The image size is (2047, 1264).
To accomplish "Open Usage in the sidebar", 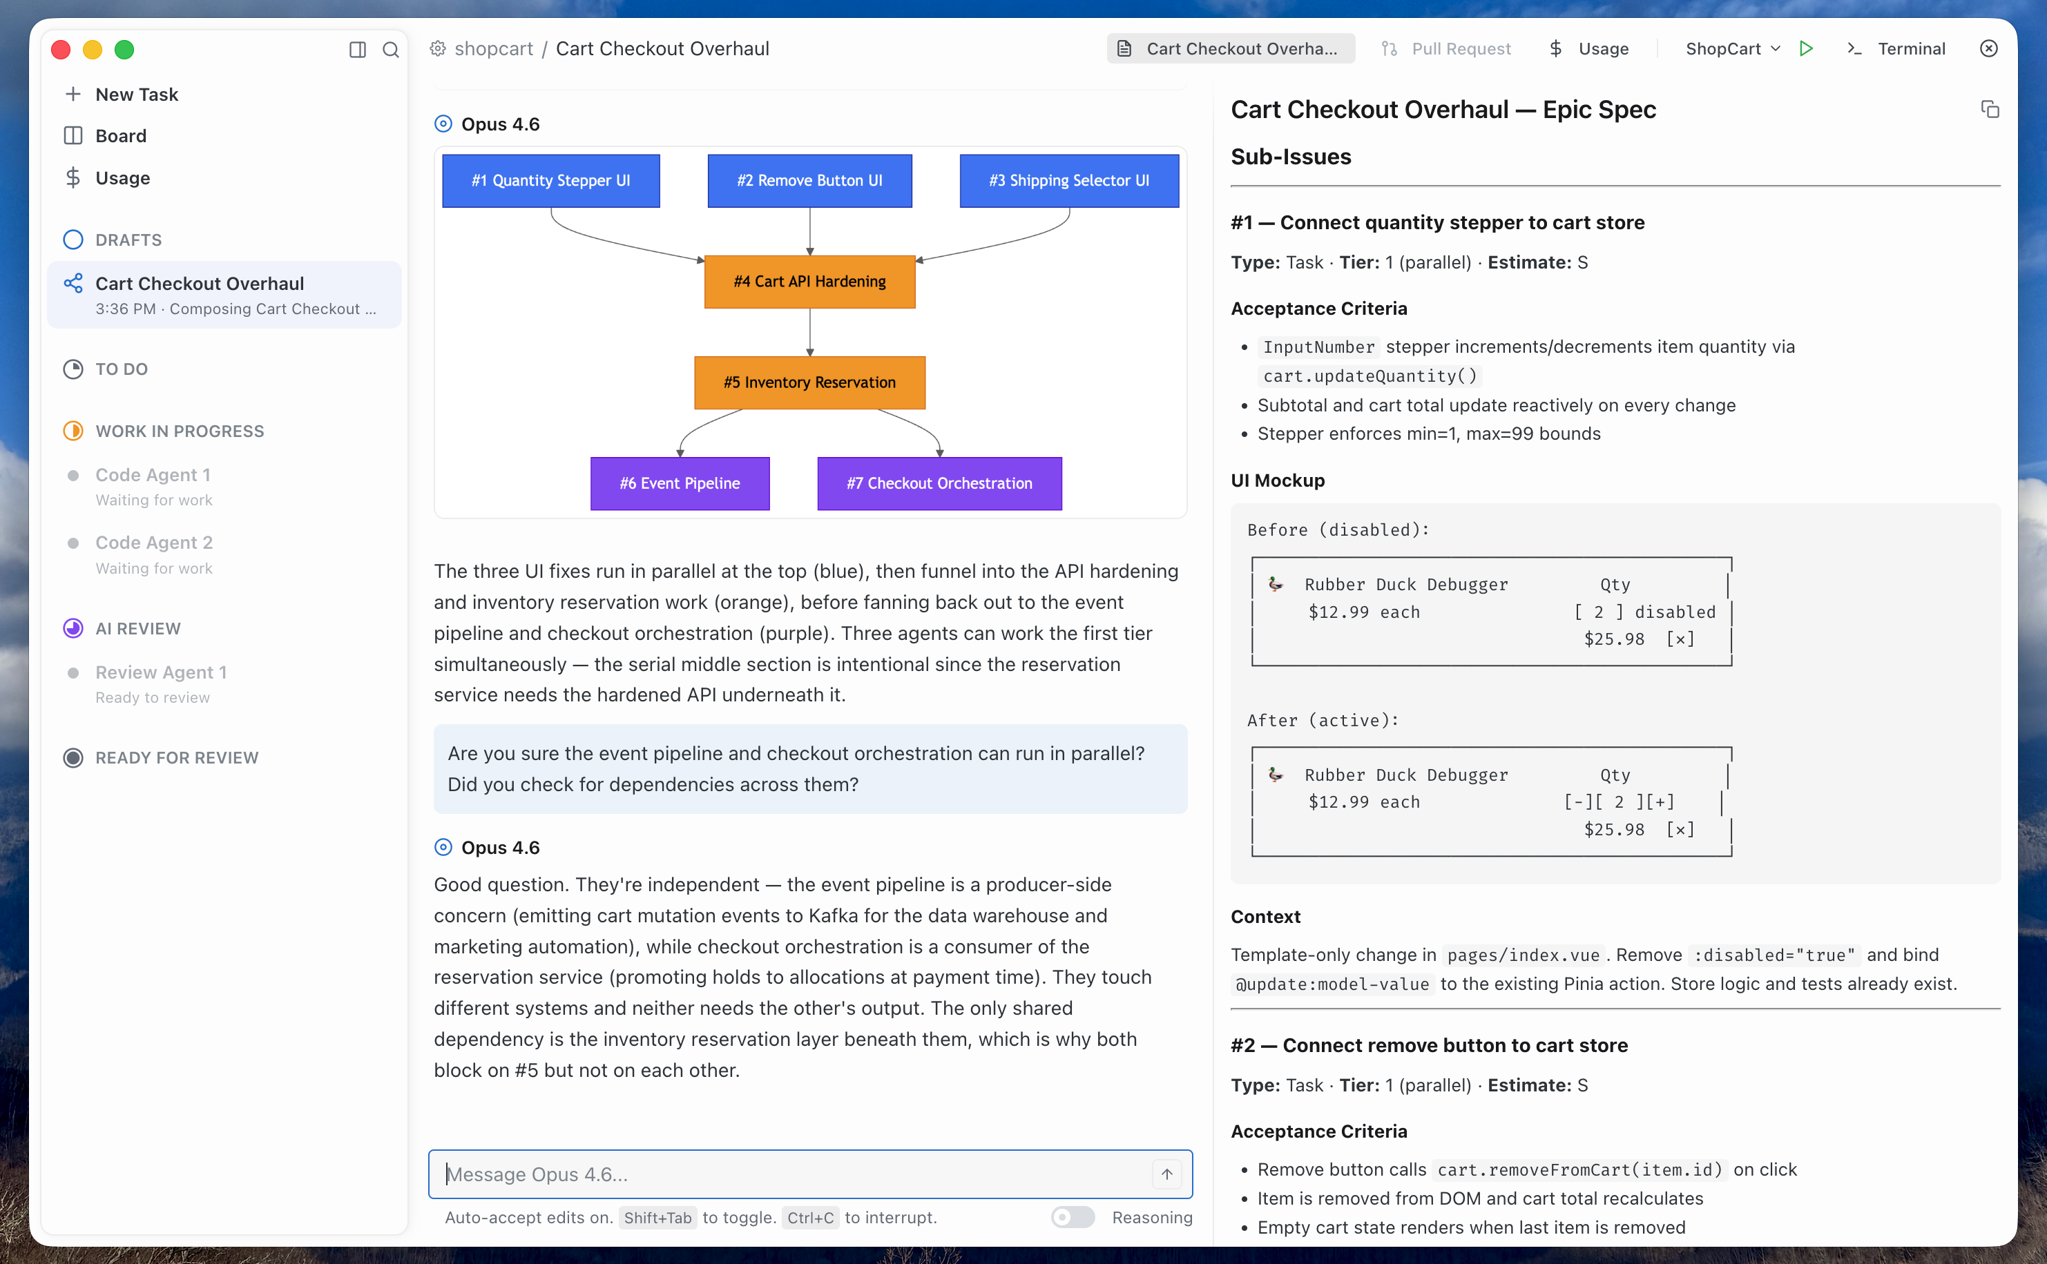I will (122, 178).
